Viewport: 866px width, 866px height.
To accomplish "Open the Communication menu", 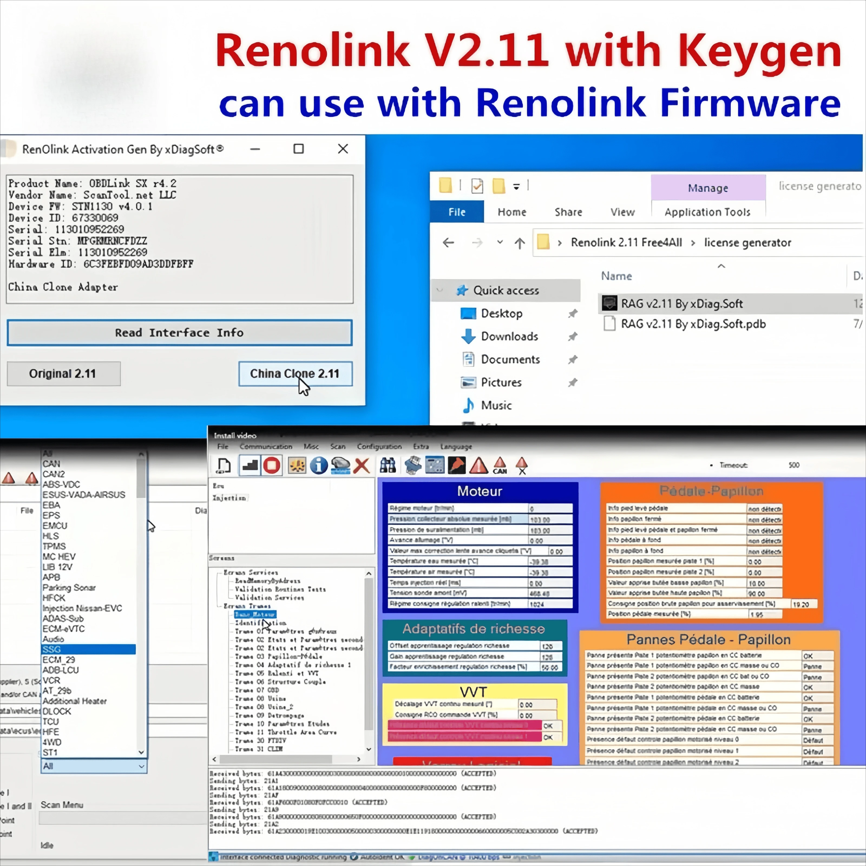I will tap(266, 447).
